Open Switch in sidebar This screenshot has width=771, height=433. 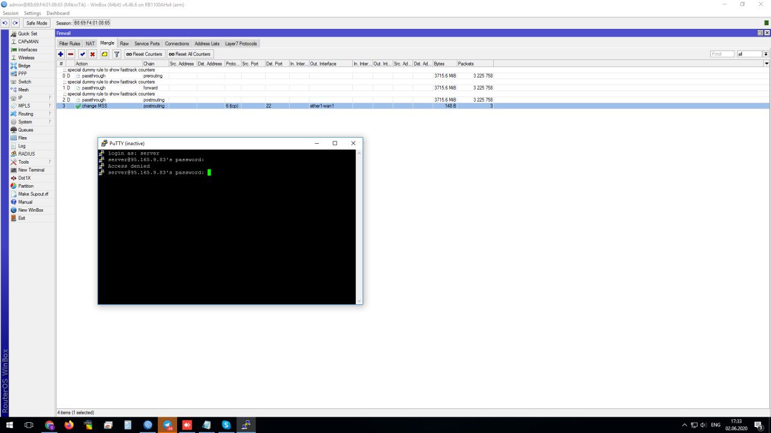(24, 82)
